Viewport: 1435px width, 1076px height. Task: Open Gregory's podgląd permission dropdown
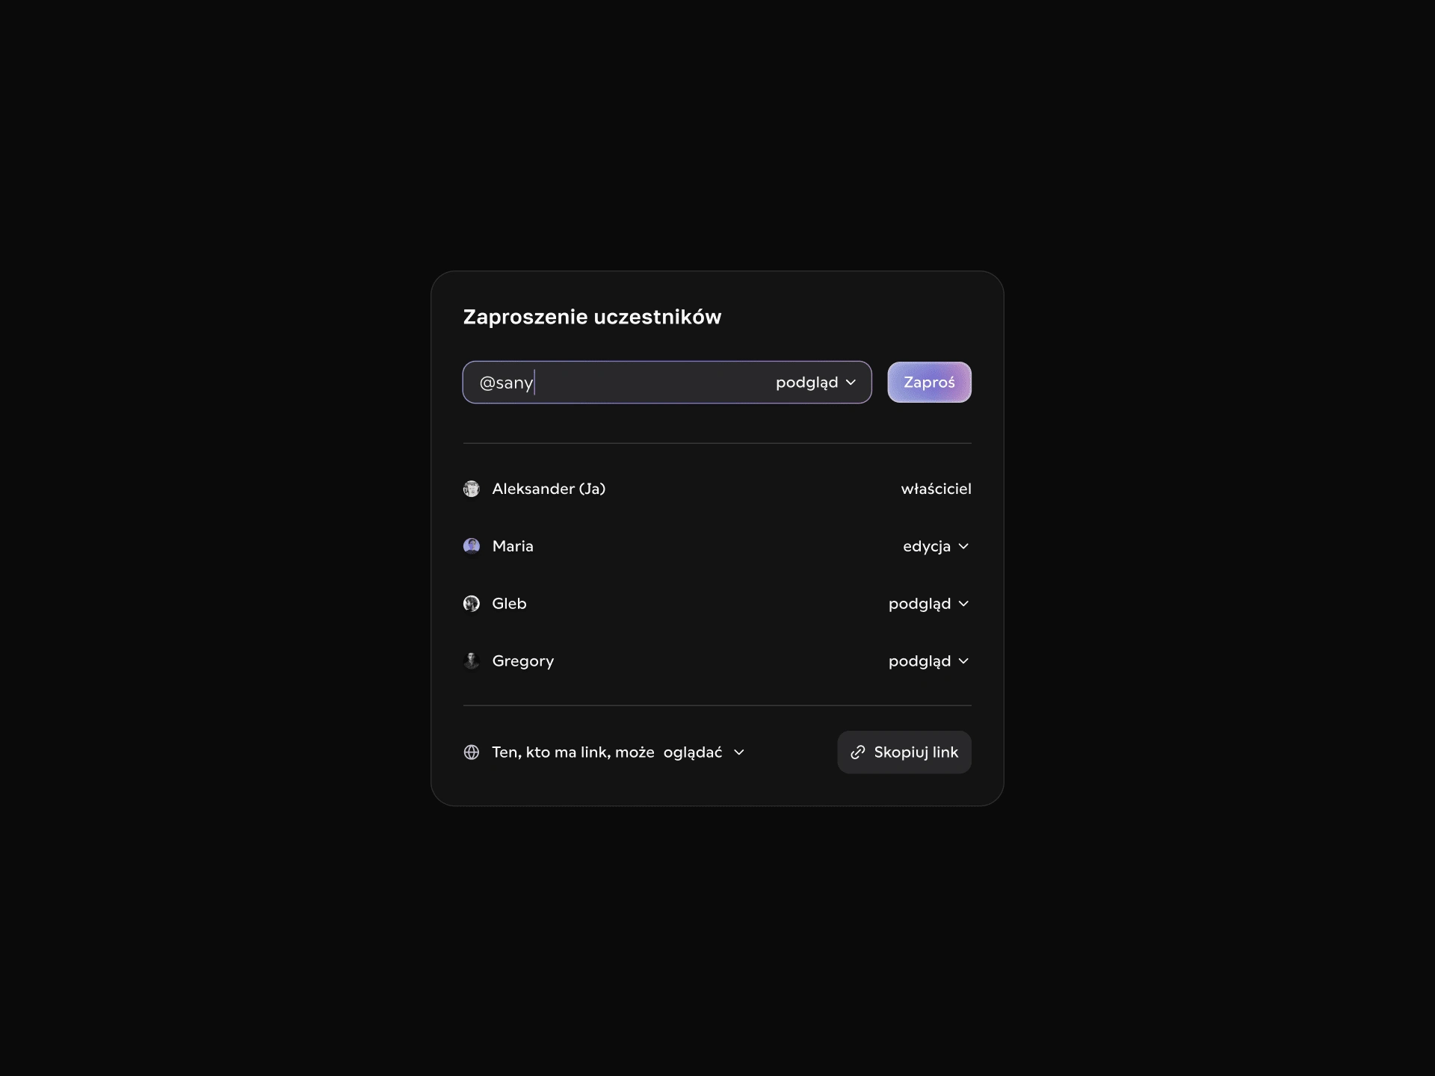(x=928, y=661)
